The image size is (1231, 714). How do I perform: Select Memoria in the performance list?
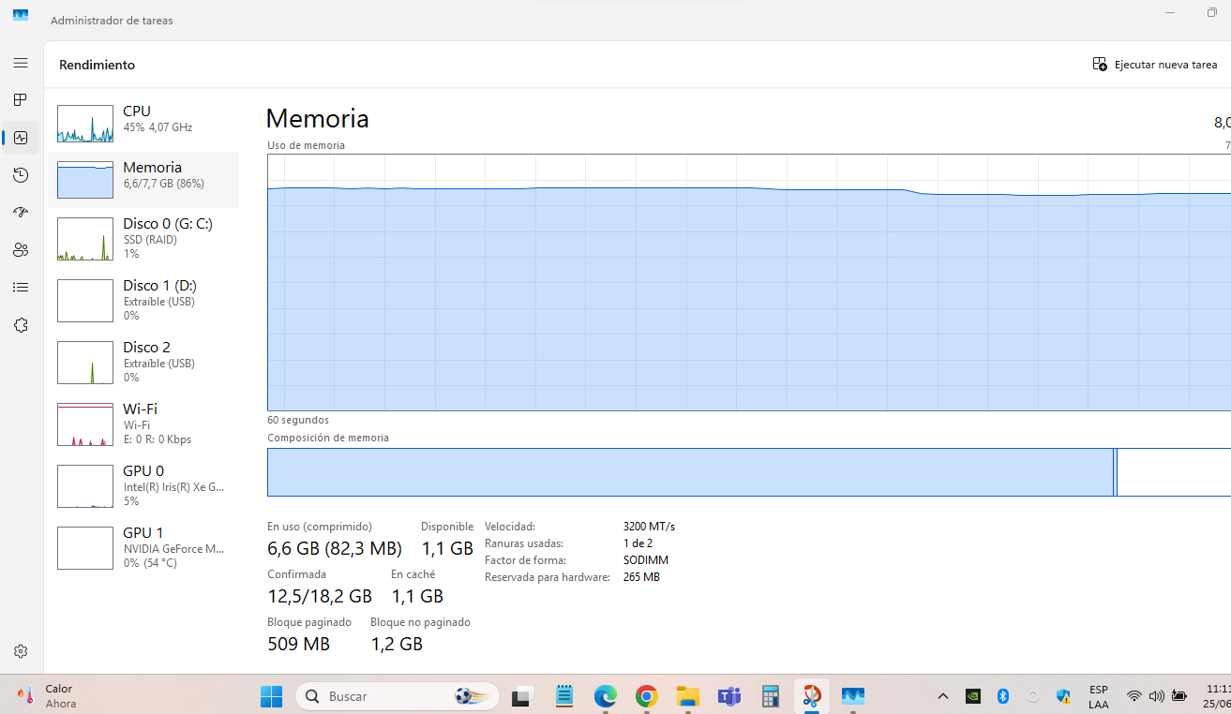[x=143, y=179]
